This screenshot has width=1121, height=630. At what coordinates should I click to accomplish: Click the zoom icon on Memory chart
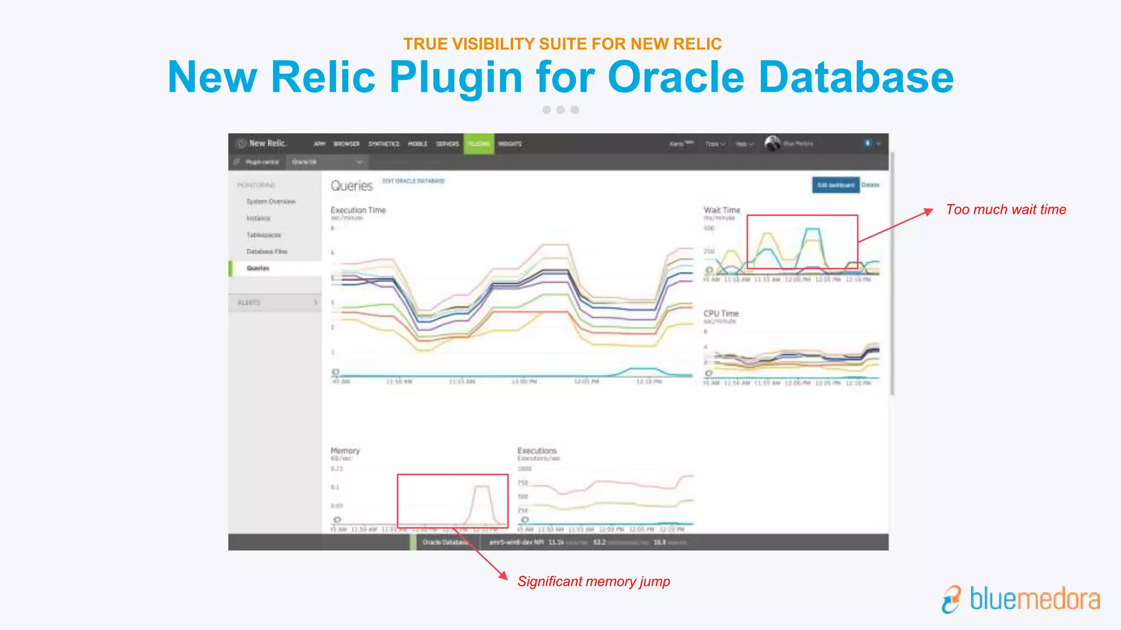coord(337,520)
